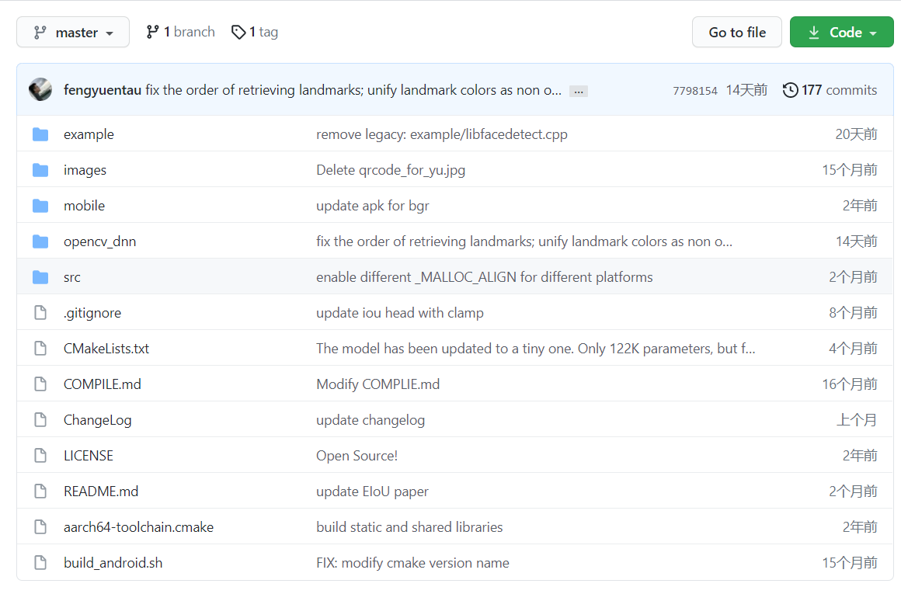Click the src folder icon

click(40, 277)
